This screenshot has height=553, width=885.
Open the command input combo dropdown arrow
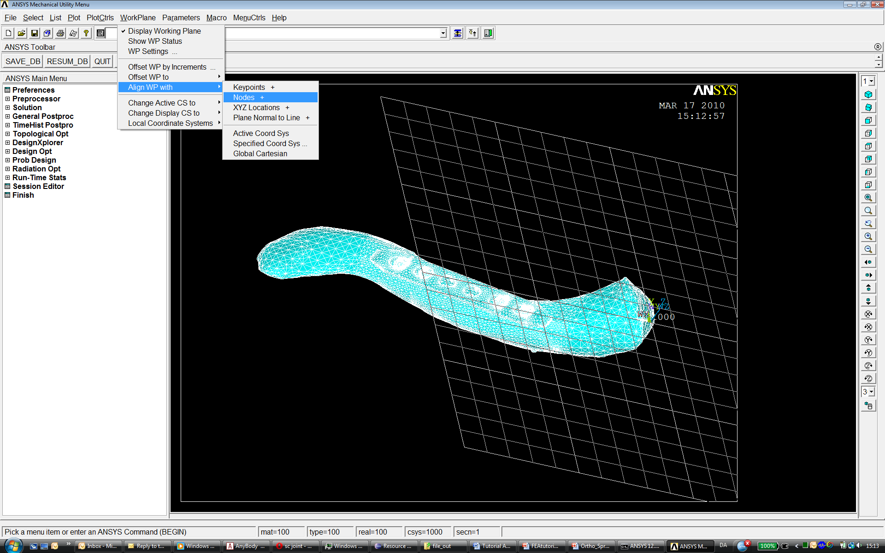[443, 33]
